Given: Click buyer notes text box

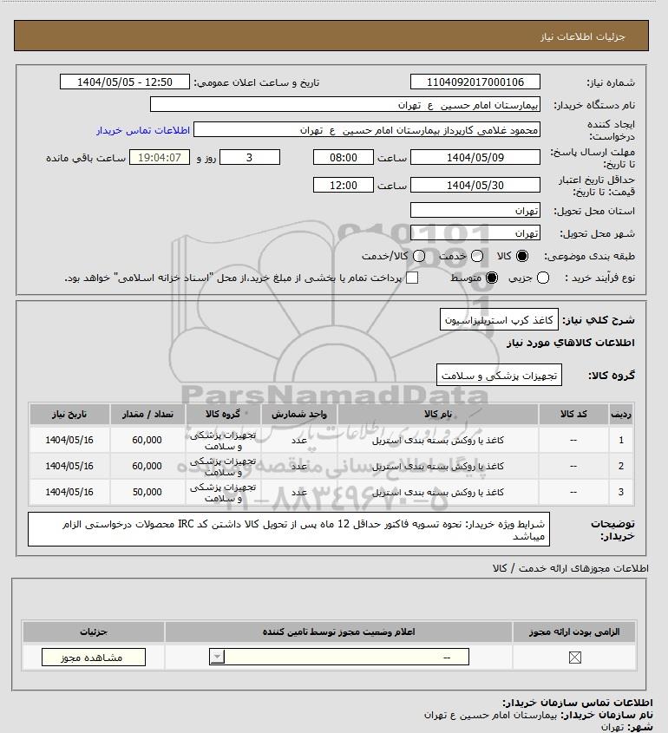Looking at the screenshot, I should pos(289,529).
